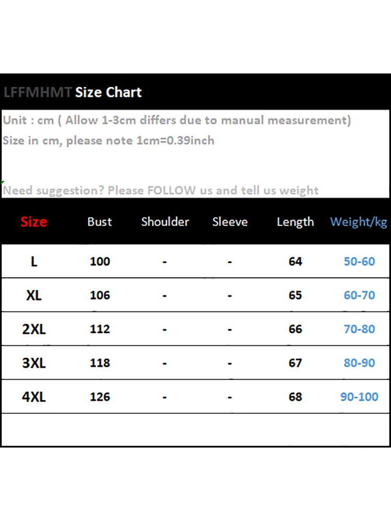This screenshot has height=521, width=391.
Task: Choose the 4XL size row label
Action: click(x=34, y=397)
